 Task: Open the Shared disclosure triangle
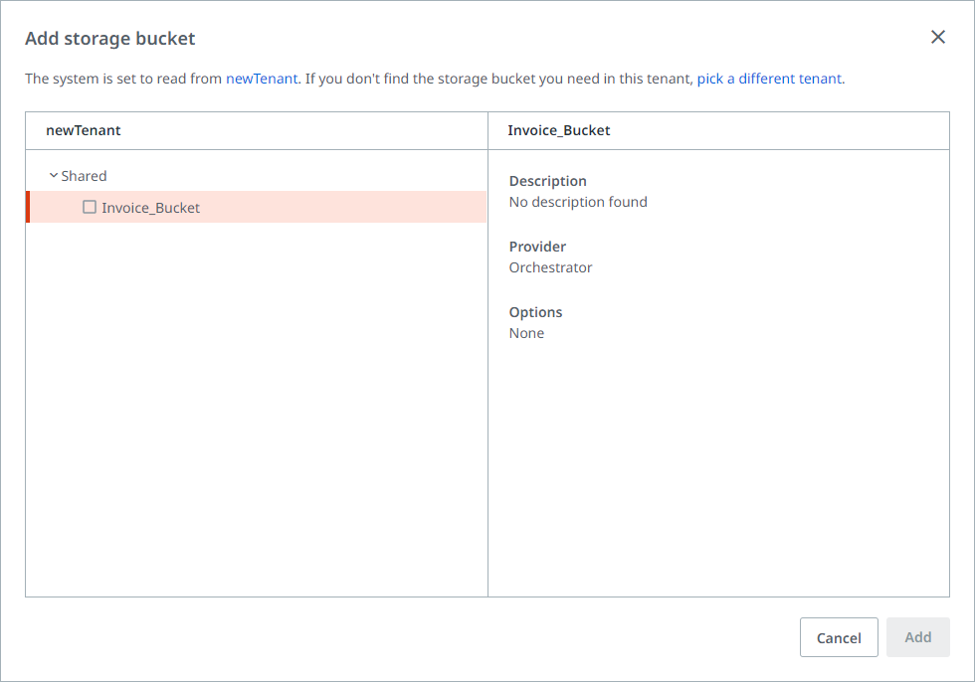pyautogui.click(x=55, y=175)
